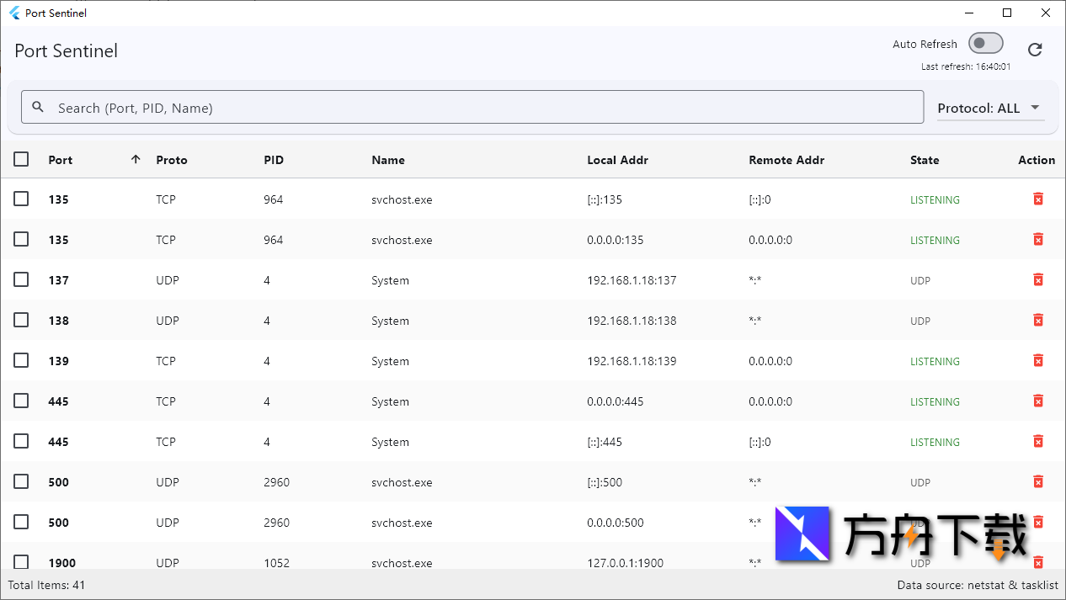1066x600 pixels.
Task: Click the search magnifier icon
Action: [38, 108]
